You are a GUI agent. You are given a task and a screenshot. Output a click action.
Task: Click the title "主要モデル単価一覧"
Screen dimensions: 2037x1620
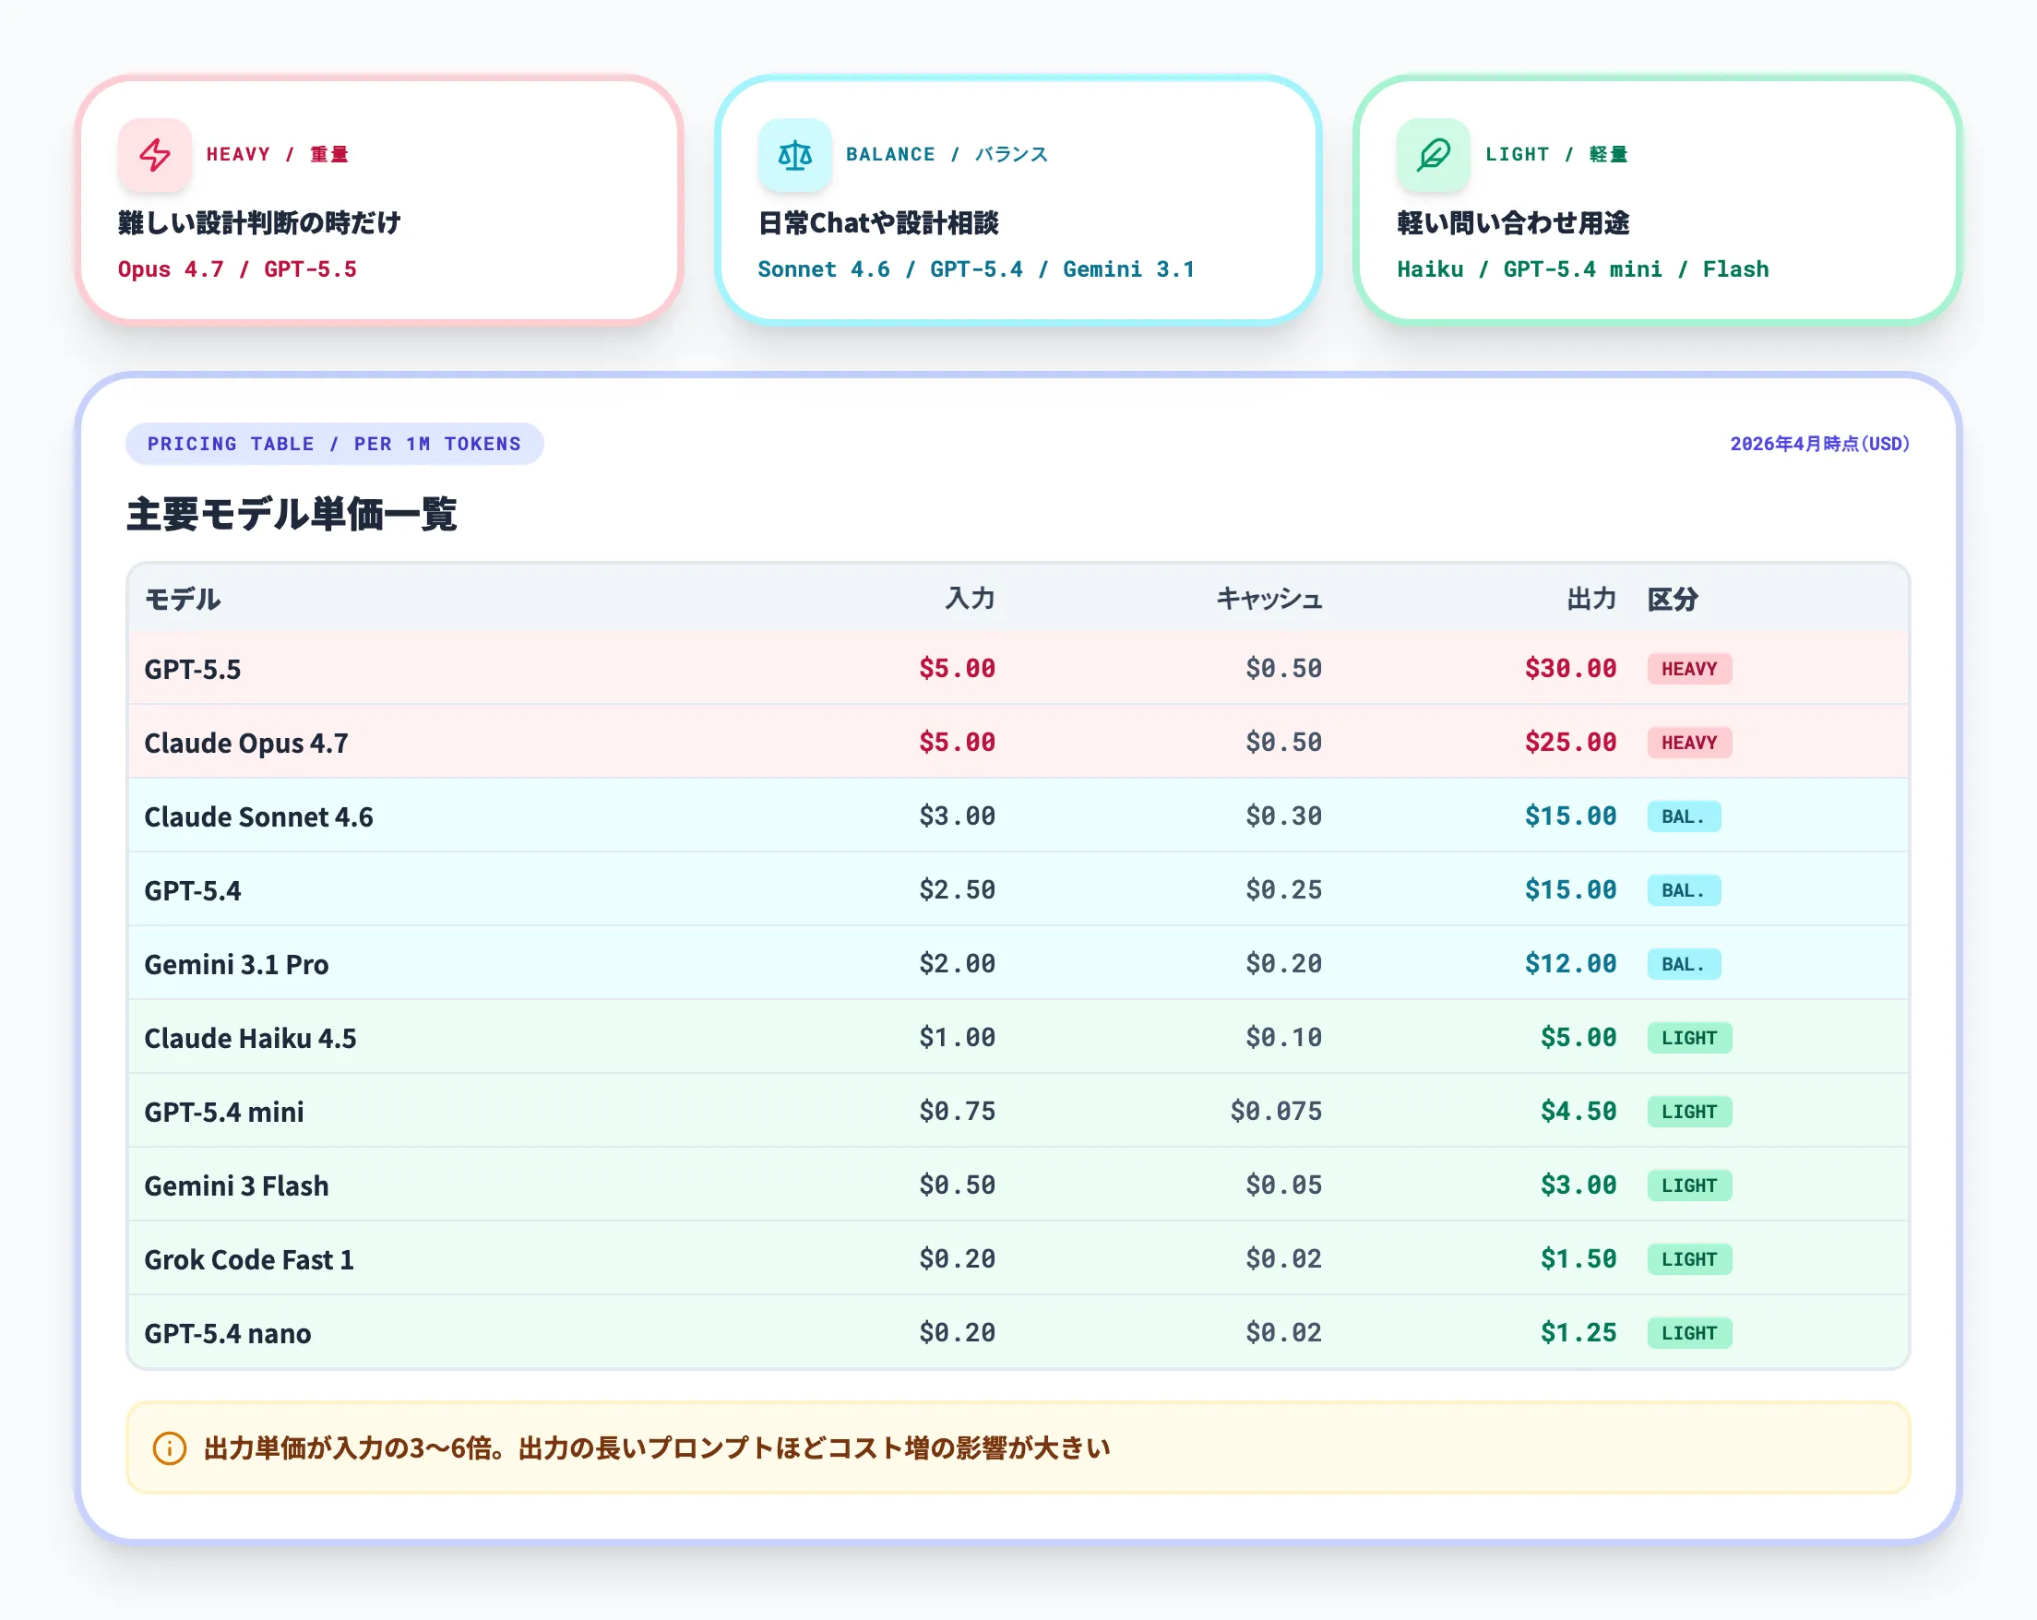tap(292, 515)
